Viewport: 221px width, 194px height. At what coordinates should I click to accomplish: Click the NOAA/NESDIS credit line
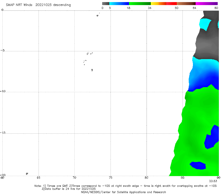pos(123,192)
